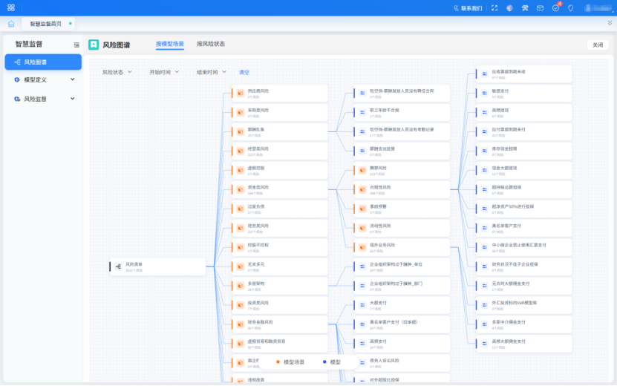Image resolution: width=617 pixels, height=386 pixels.
Task: Click the 职工年龄不合规 model icon
Action: [x=362, y=113]
